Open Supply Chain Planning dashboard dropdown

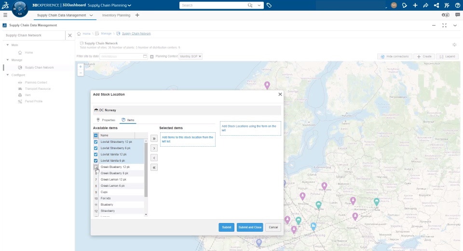pos(130,5)
